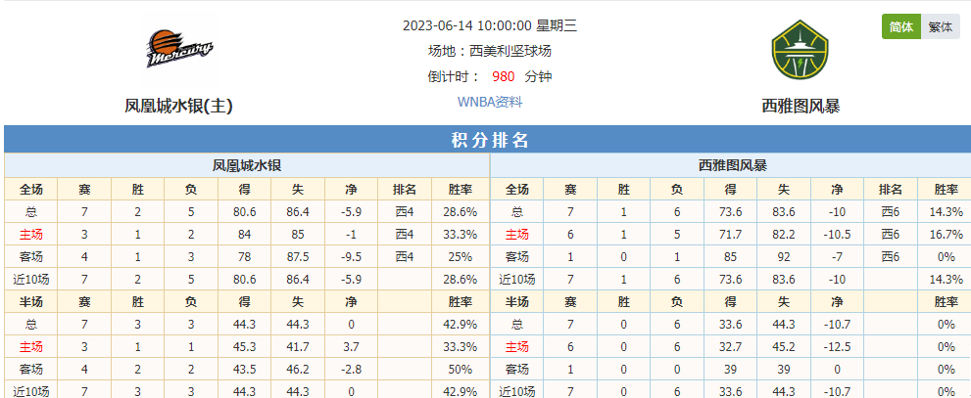Click the Storm 全场 header cell
971x398 pixels.
click(x=517, y=189)
